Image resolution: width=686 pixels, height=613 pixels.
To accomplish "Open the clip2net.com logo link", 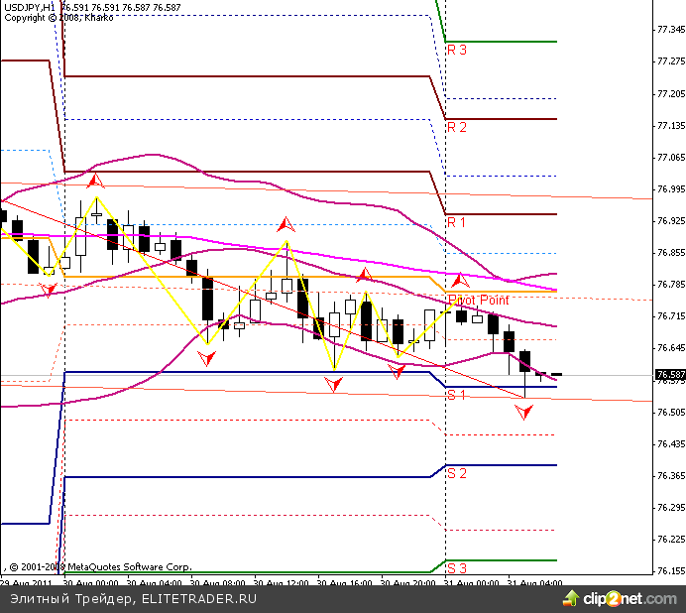I will tap(629, 599).
